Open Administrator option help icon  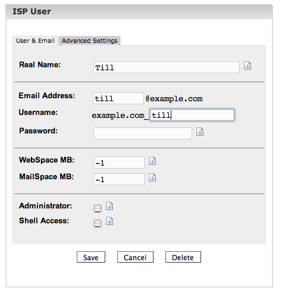tap(109, 206)
